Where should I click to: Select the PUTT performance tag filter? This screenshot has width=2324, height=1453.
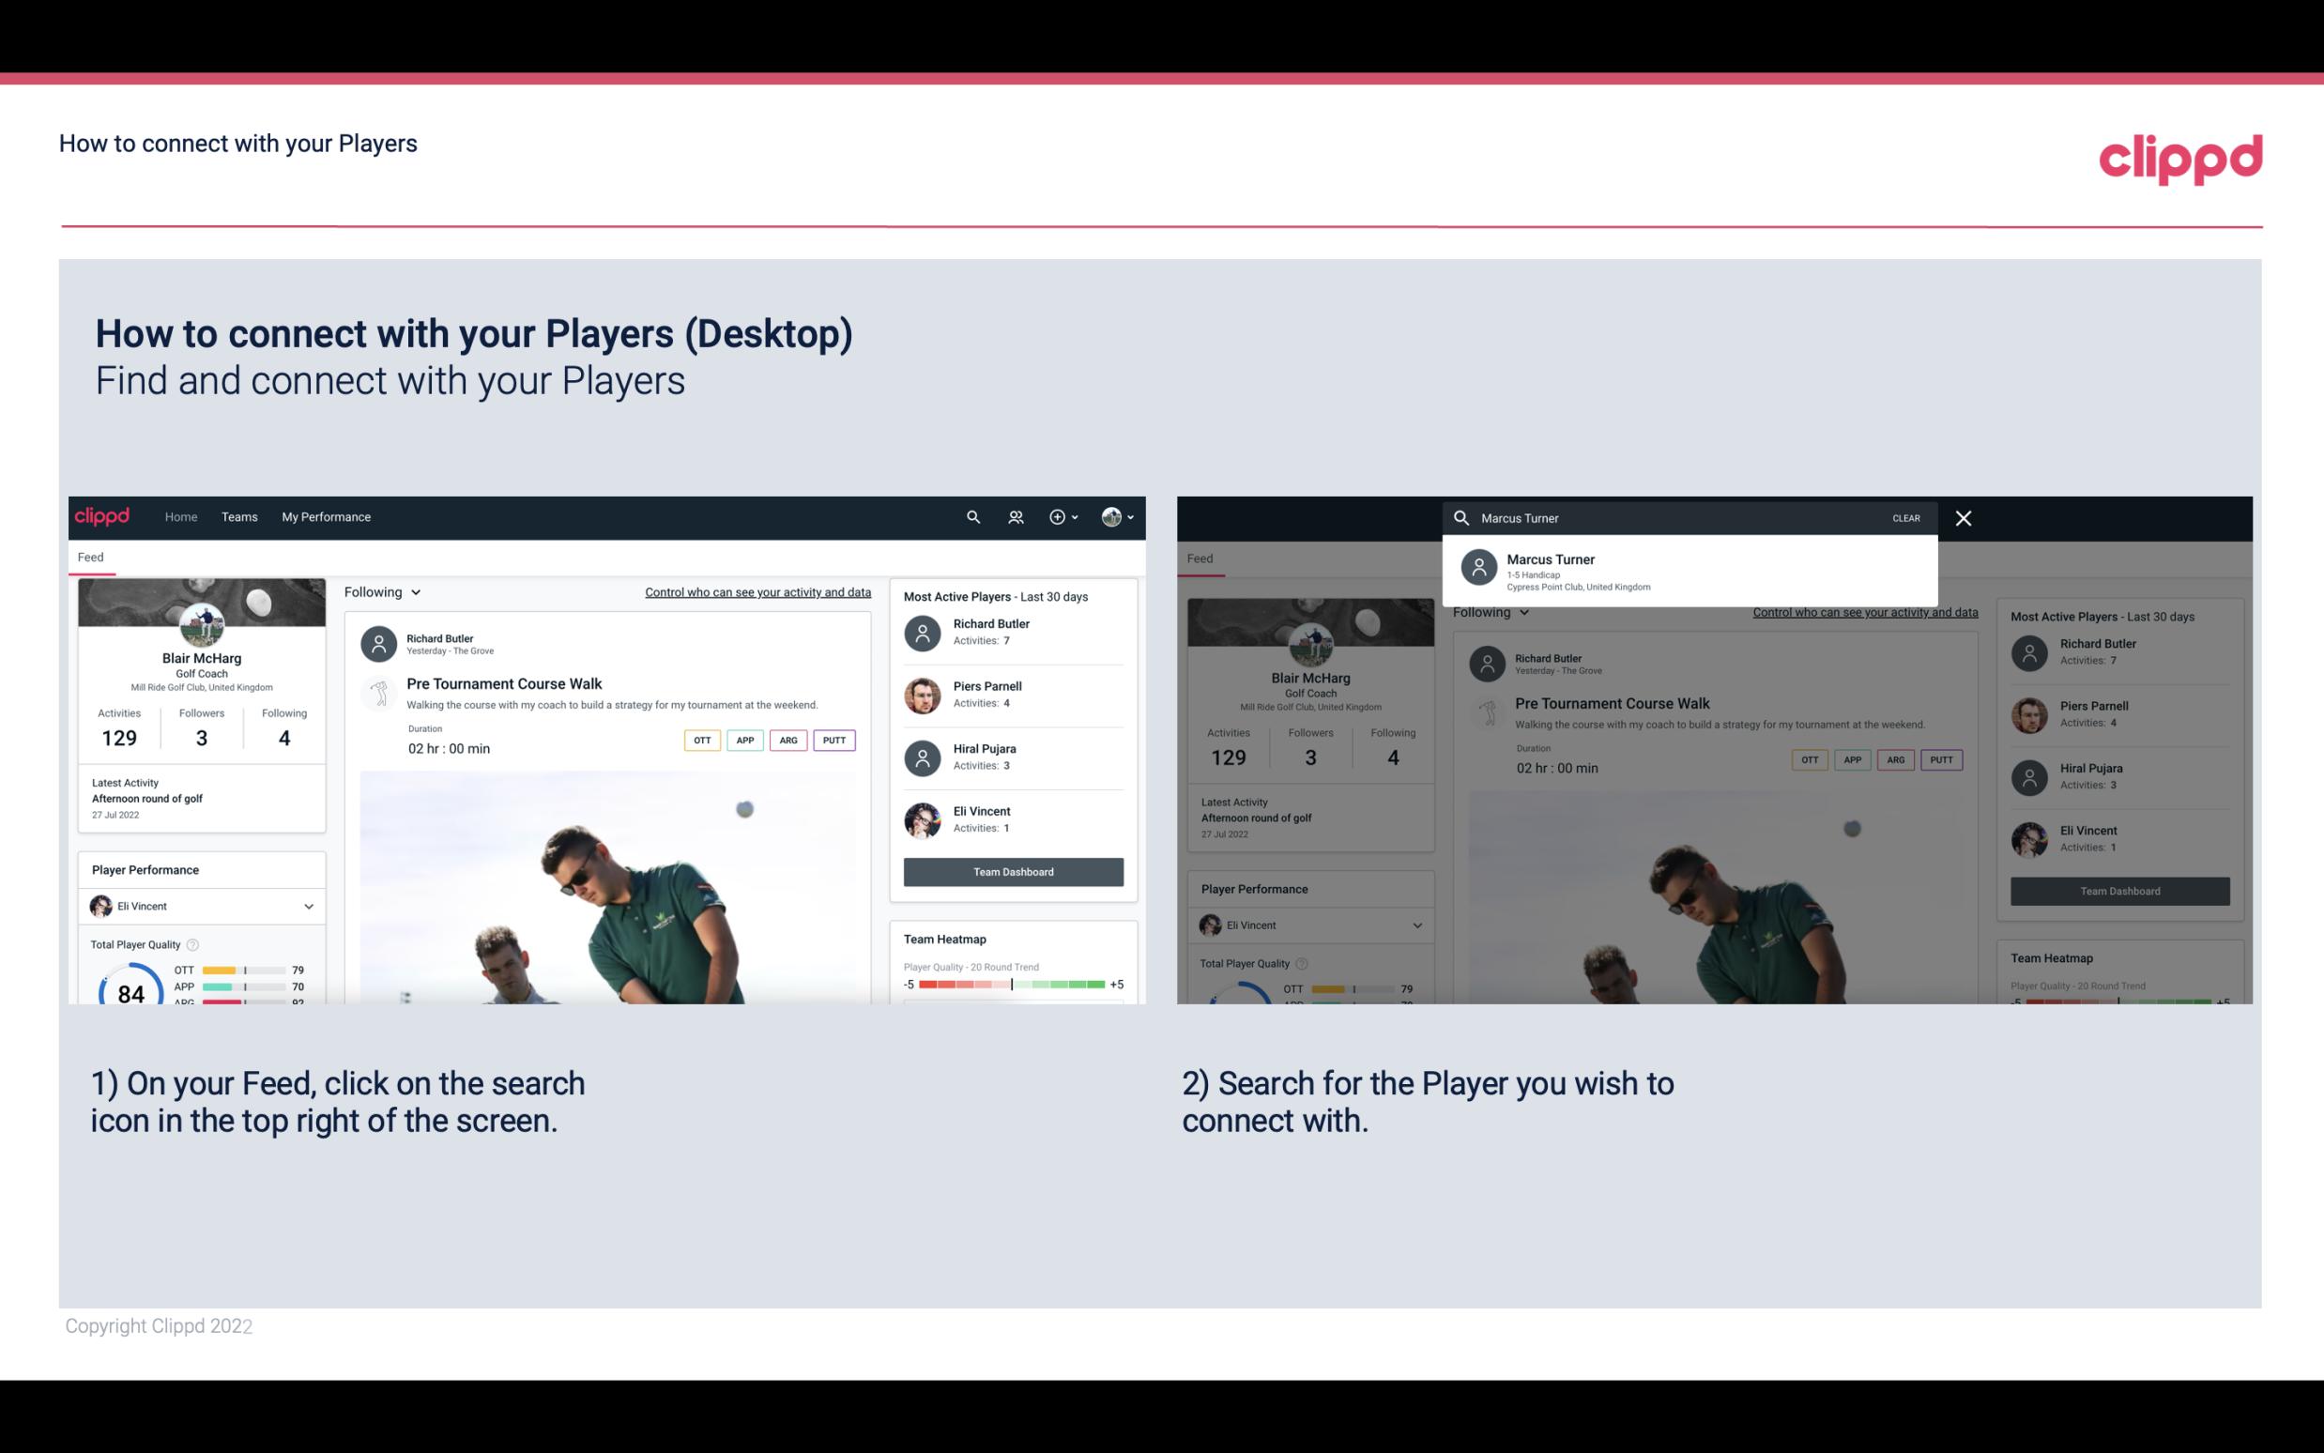(833, 738)
